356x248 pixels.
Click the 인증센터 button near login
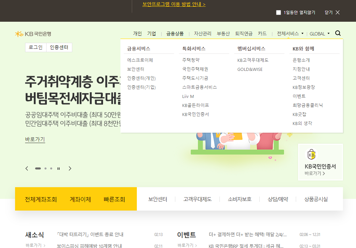59,47
